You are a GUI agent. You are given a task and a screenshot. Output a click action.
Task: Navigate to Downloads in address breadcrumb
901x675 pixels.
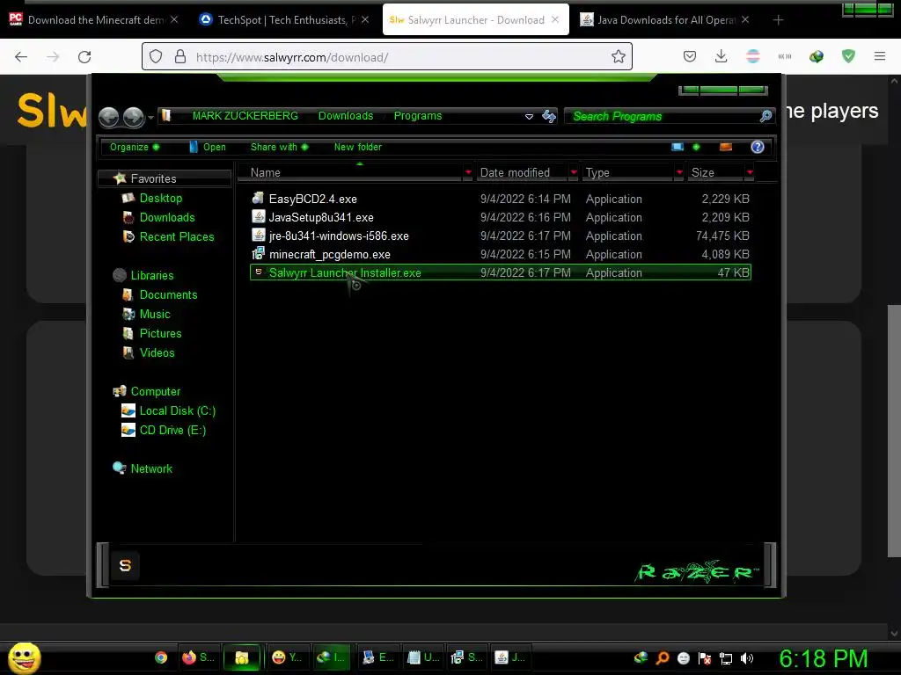pyautogui.click(x=345, y=116)
